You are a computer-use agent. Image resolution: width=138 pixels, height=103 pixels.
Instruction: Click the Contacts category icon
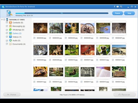[10, 23]
